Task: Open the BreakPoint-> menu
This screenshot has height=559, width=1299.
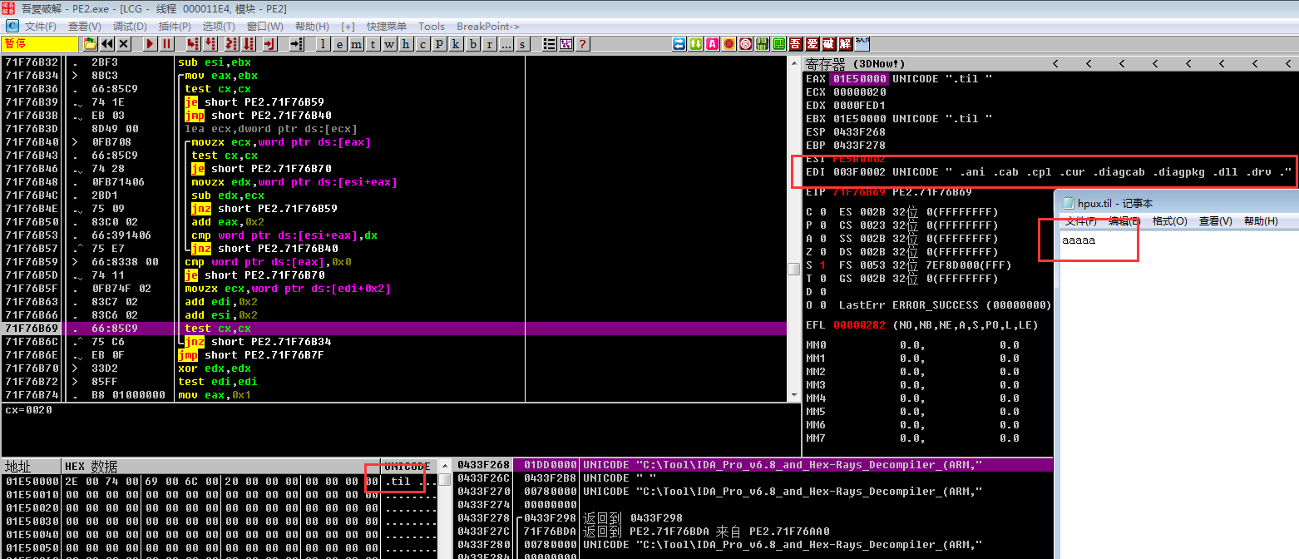Action: [488, 27]
